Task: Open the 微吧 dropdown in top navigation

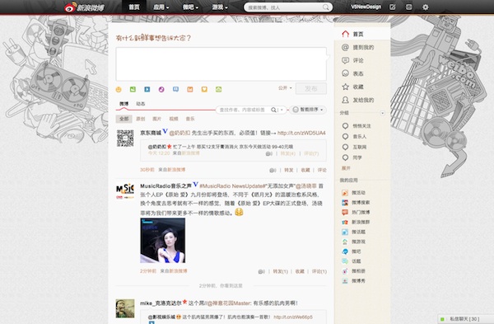Action: (x=190, y=7)
